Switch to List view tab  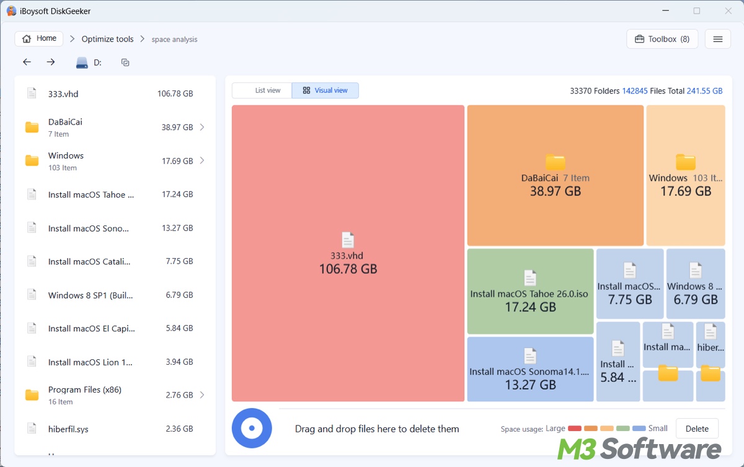[x=262, y=90]
